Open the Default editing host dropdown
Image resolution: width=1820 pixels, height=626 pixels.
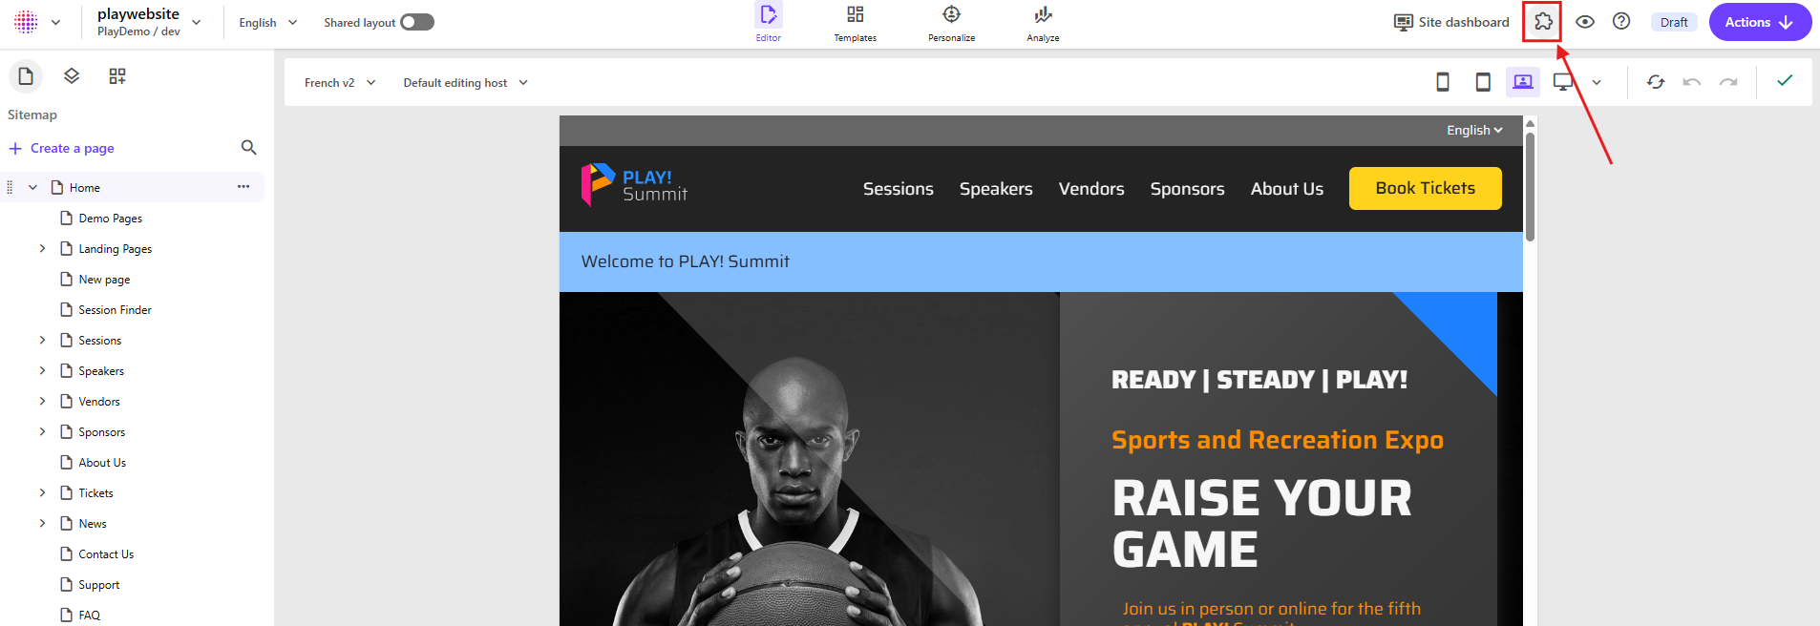point(465,83)
